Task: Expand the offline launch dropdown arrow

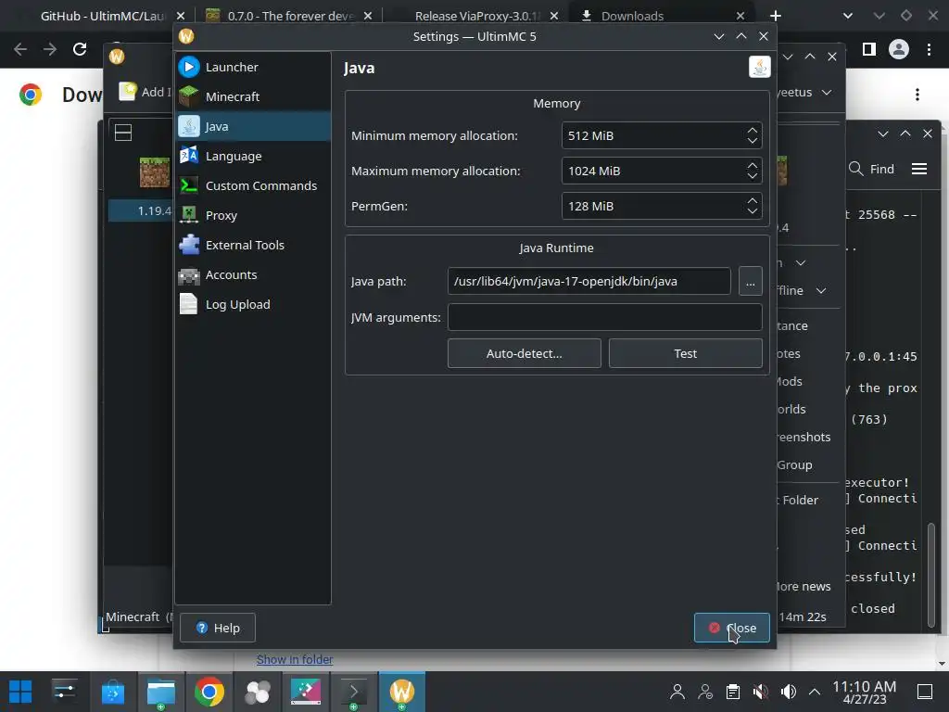Action: pos(821,290)
